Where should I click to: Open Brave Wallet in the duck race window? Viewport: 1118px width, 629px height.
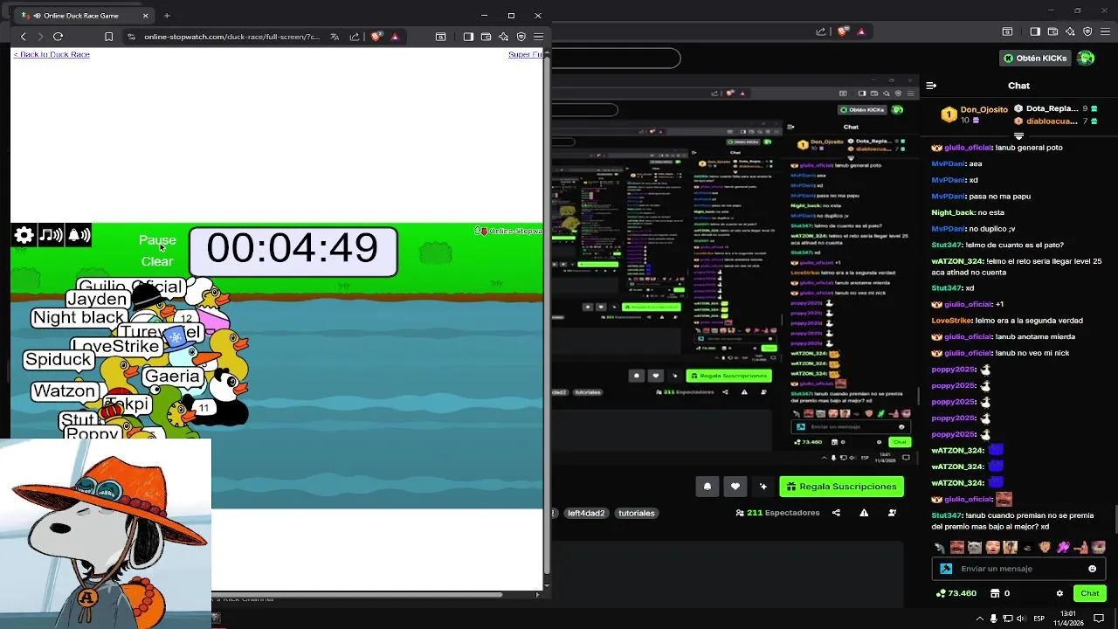486,37
